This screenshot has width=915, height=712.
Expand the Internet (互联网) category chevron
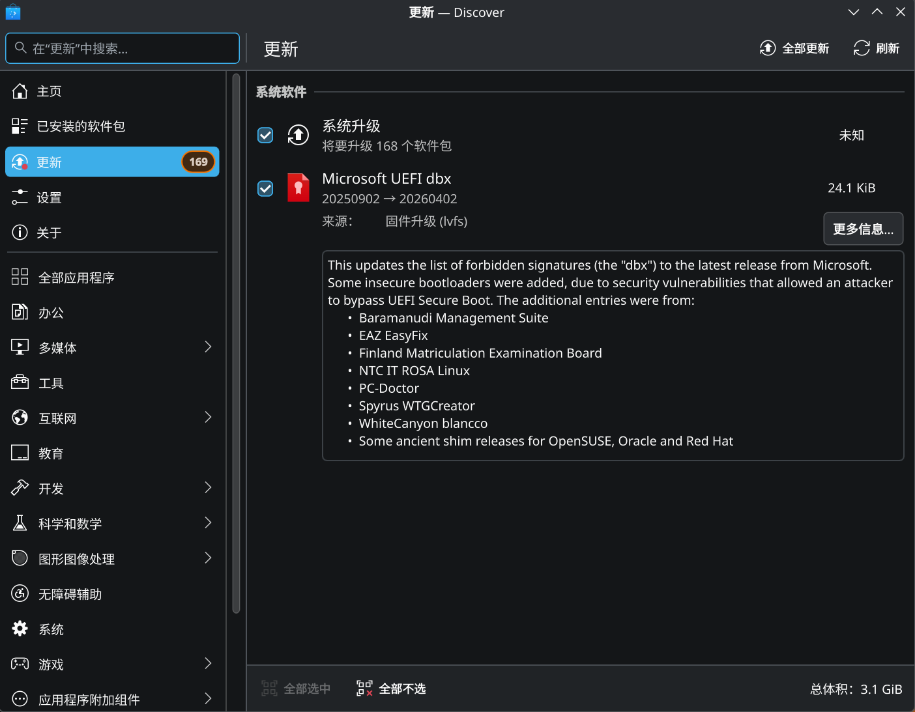pyautogui.click(x=208, y=417)
